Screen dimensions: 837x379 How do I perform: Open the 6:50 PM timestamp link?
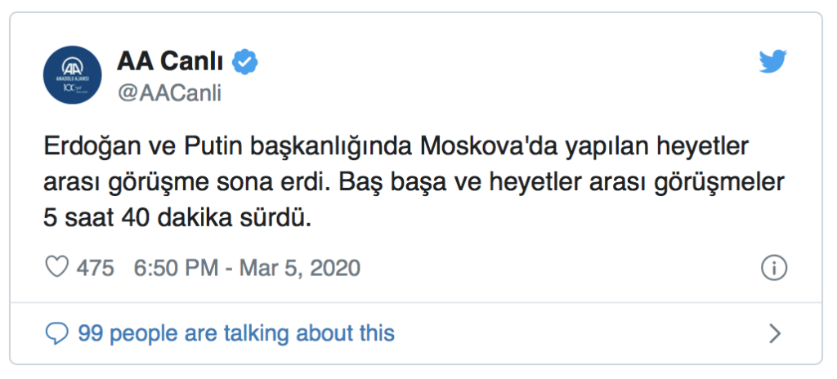click(x=176, y=267)
